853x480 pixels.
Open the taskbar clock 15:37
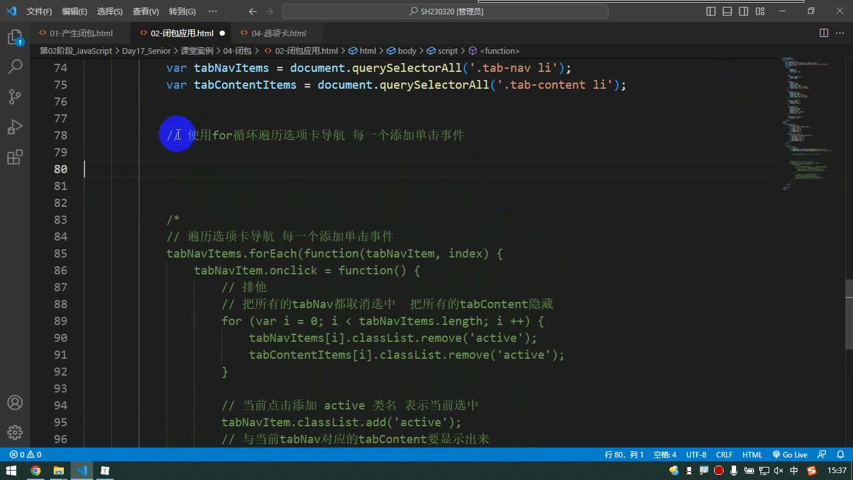[x=837, y=471]
